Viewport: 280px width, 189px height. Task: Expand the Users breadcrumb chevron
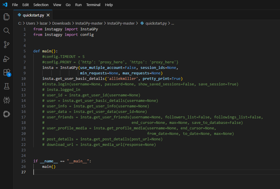[38, 23]
